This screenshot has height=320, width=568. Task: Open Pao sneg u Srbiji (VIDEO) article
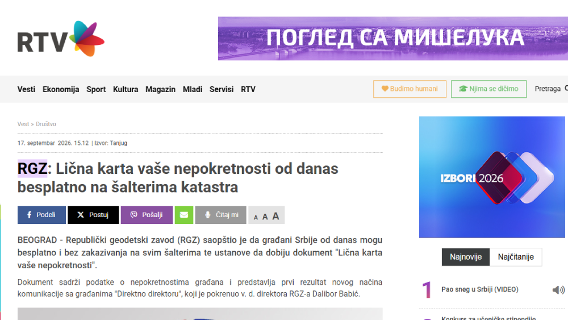click(479, 289)
